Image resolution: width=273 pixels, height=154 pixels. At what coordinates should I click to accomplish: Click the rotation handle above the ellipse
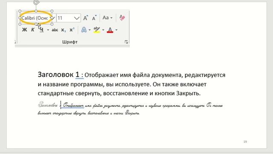36,2
